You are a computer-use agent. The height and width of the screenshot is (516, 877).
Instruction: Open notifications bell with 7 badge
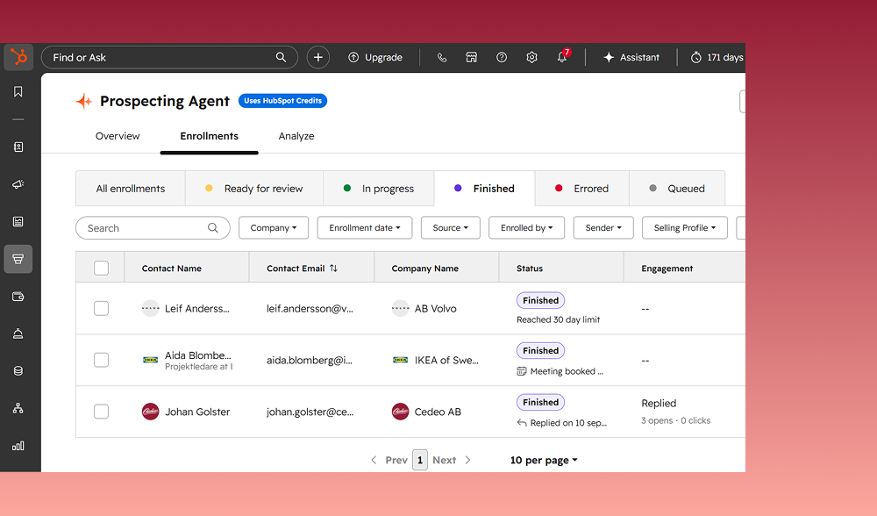(x=563, y=56)
